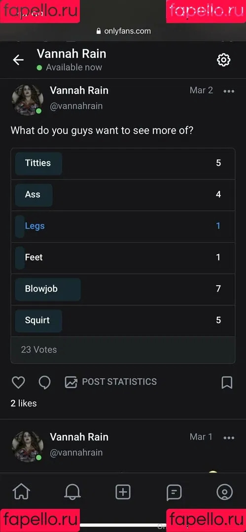Open the notifications bell
This screenshot has height=532, width=246.
72,492
